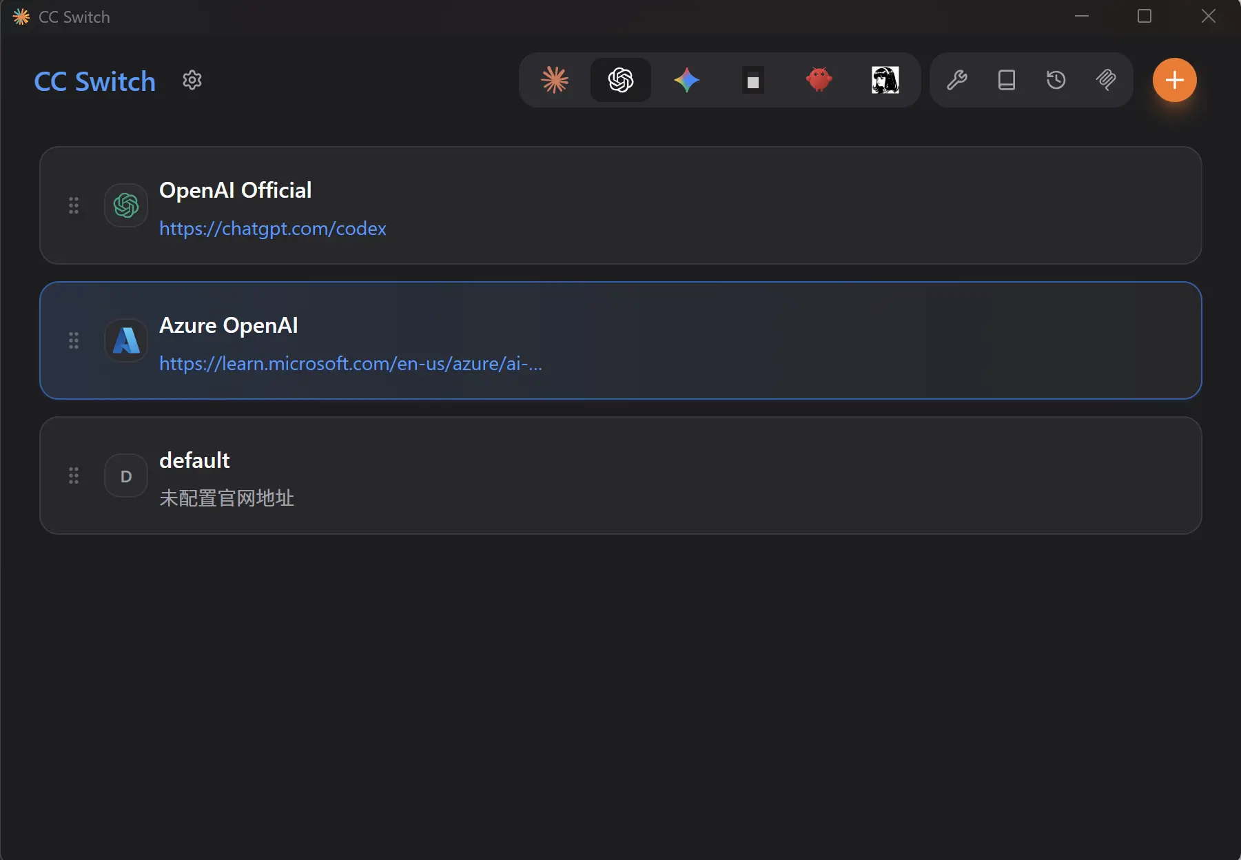Switch to the Gemini app tab
The height and width of the screenshot is (860, 1241).
point(687,80)
